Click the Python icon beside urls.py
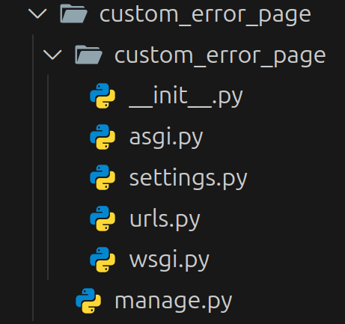 pyautogui.click(x=103, y=218)
